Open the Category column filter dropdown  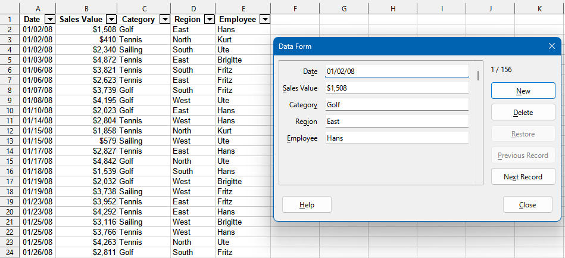[165, 20]
